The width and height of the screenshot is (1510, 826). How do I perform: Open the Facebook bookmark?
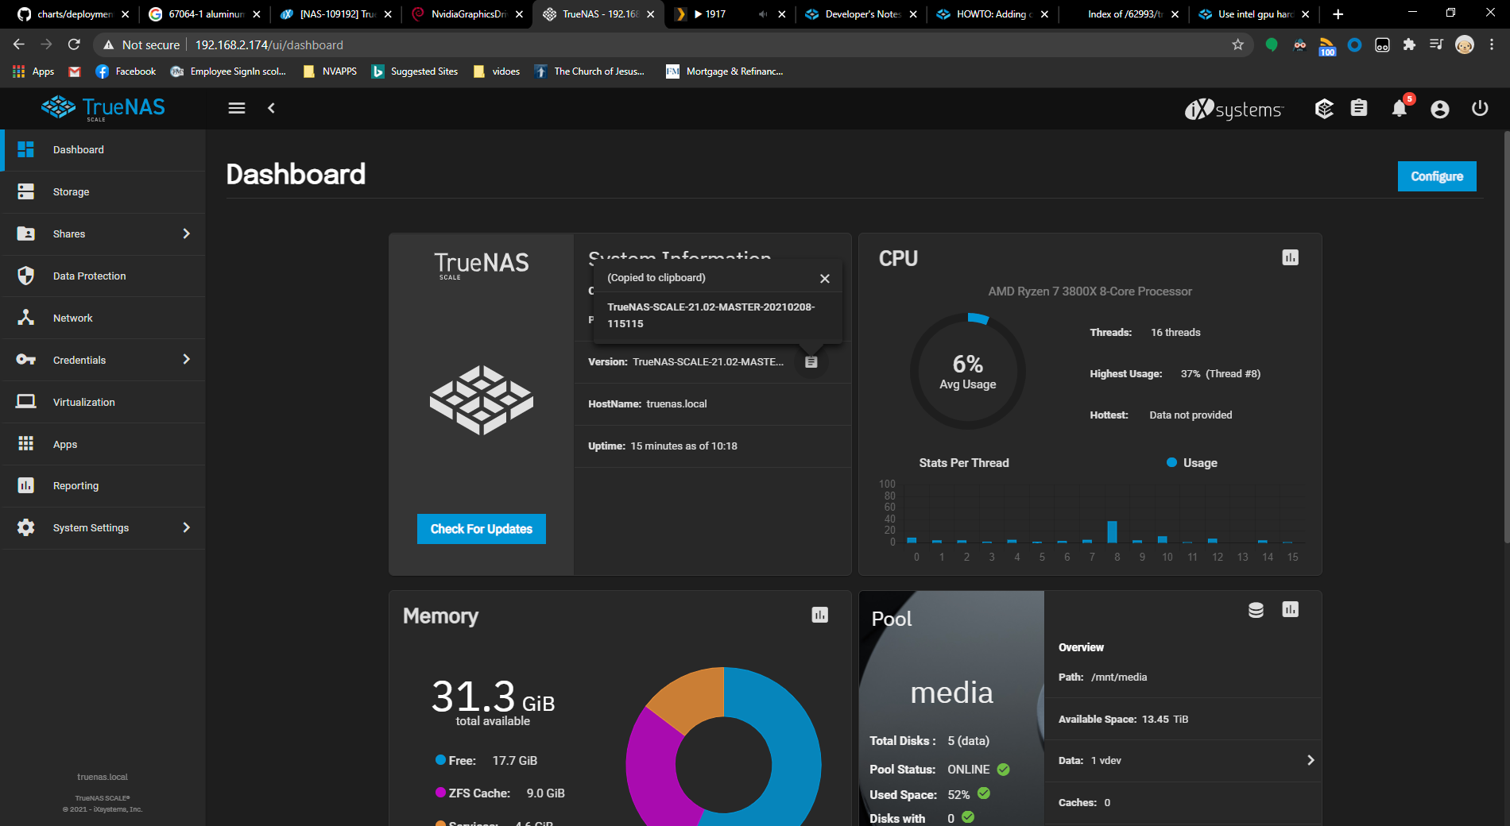pyautogui.click(x=126, y=71)
